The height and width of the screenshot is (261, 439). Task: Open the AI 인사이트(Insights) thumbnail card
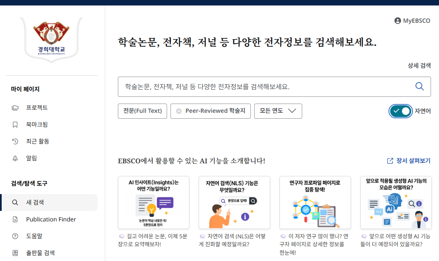[154, 202]
